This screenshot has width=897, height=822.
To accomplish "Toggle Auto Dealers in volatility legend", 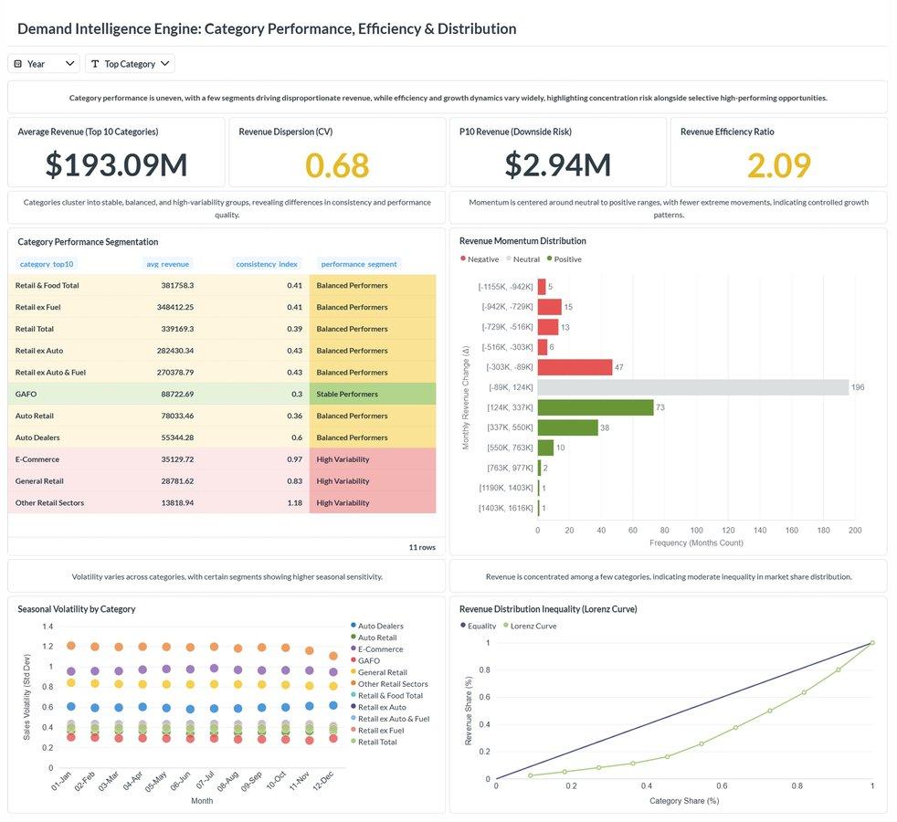I will (x=377, y=626).
